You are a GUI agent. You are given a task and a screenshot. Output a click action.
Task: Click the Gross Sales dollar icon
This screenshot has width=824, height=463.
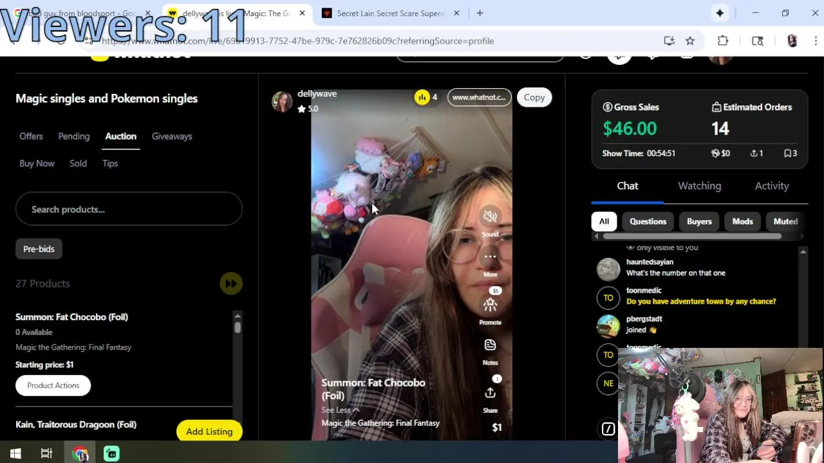[607, 107]
